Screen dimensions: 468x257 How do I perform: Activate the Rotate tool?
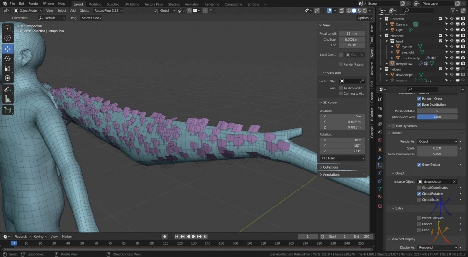7,59
